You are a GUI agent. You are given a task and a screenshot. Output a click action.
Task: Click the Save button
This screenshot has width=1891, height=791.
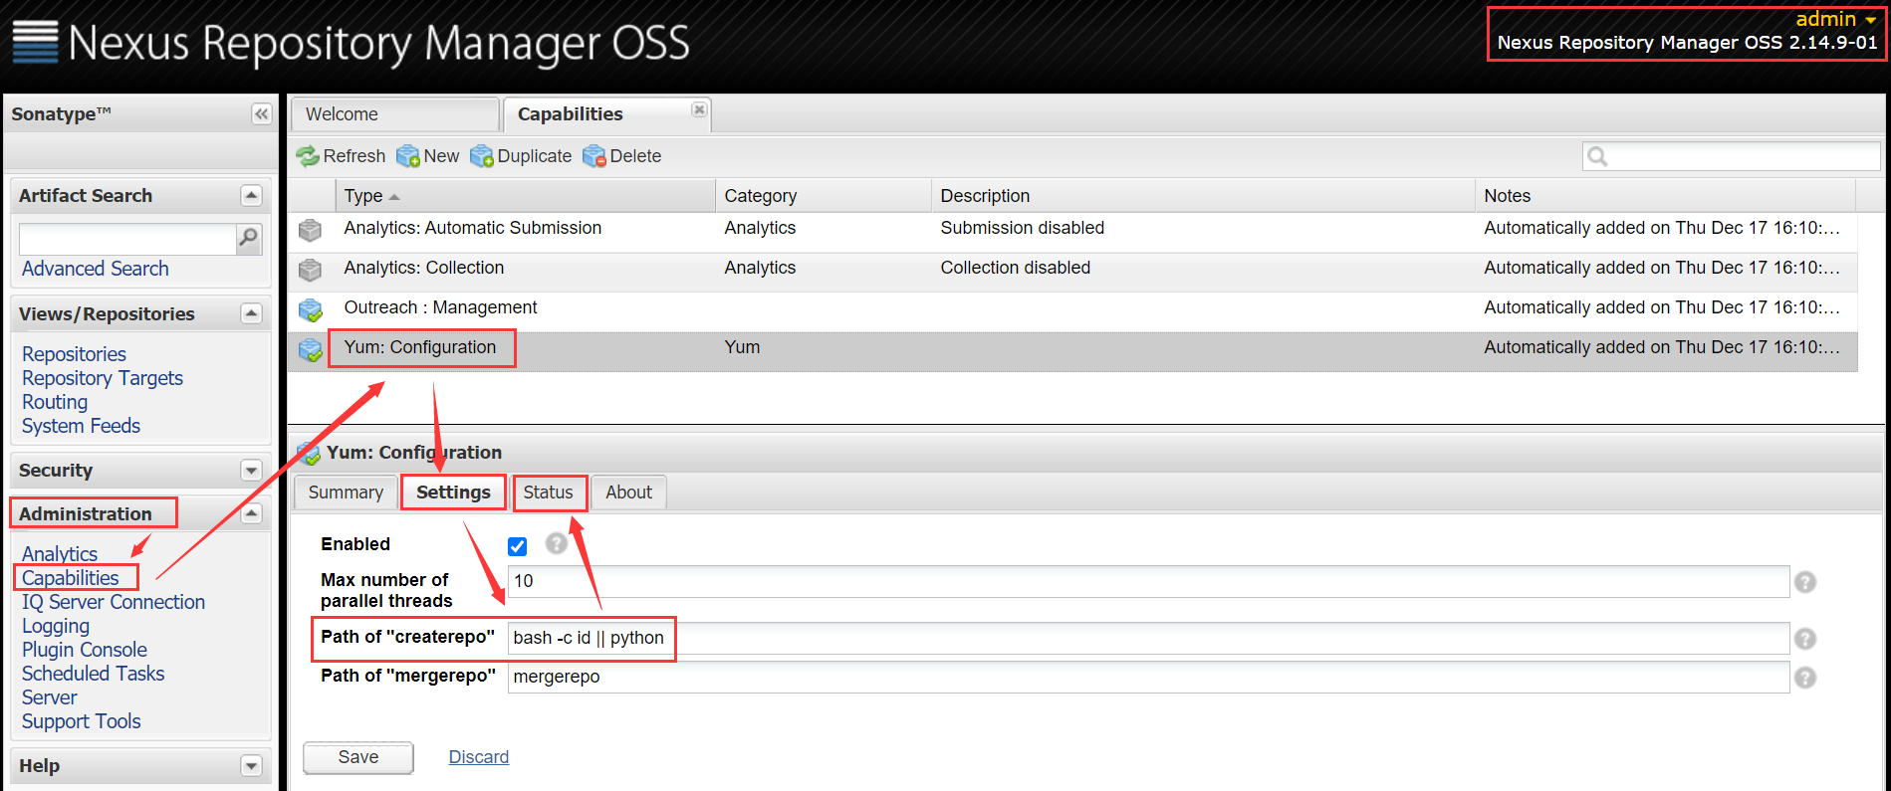[358, 757]
